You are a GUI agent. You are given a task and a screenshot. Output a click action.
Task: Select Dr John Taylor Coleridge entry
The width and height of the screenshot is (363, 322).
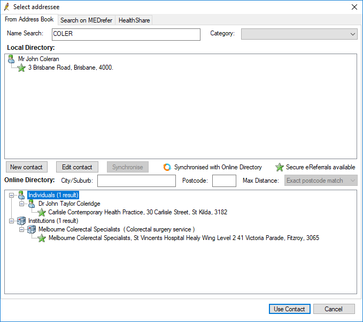[x=69, y=204]
